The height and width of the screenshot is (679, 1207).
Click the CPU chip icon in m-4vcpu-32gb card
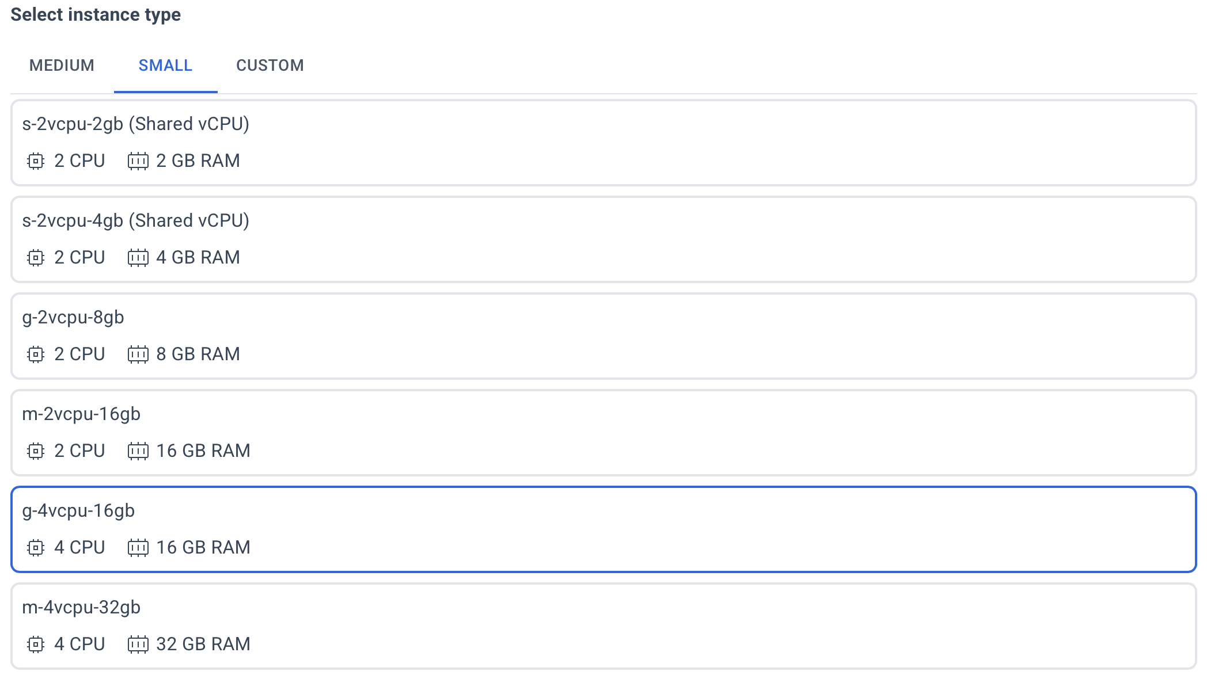(x=36, y=644)
